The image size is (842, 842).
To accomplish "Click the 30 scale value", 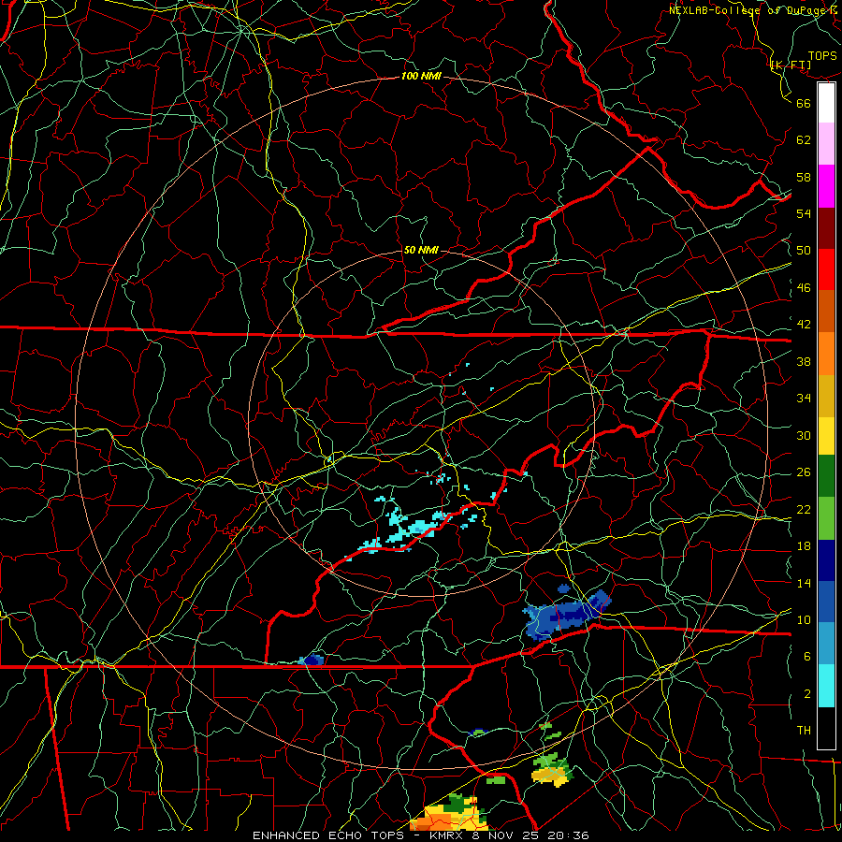I will pyautogui.click(x=804, y=435).
